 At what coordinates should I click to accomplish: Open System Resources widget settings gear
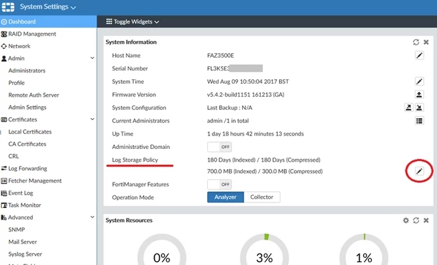tap(406, 220)
